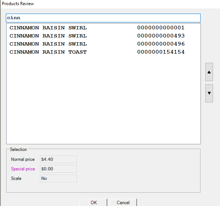Focus the search field containing 'cinn'
220x206 pixels.
click(x=103, y=18)
